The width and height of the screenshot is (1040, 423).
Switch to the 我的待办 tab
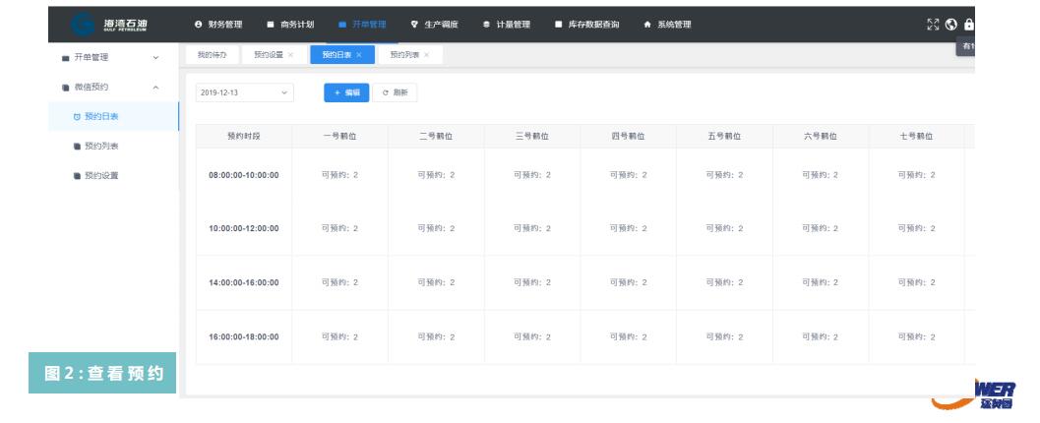click(212, 55)
